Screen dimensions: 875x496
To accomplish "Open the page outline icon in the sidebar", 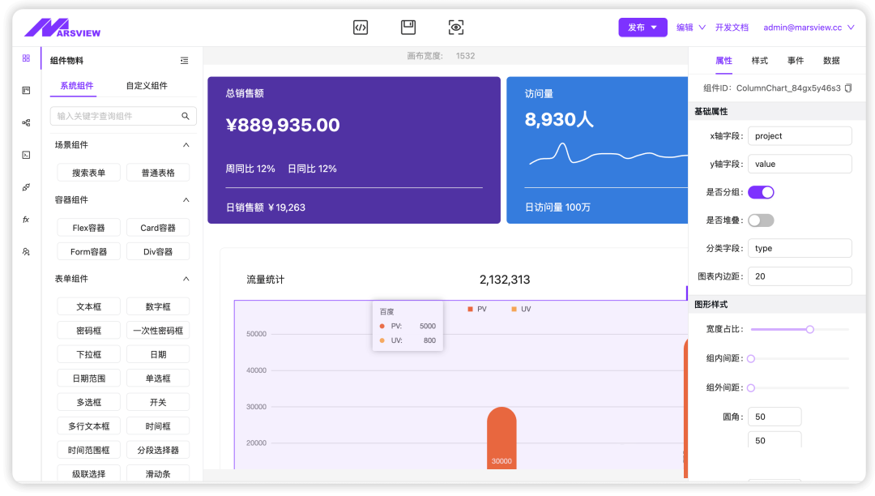I will [26, 91].
